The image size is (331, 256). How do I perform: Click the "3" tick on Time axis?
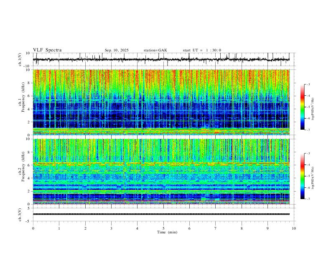111,228
